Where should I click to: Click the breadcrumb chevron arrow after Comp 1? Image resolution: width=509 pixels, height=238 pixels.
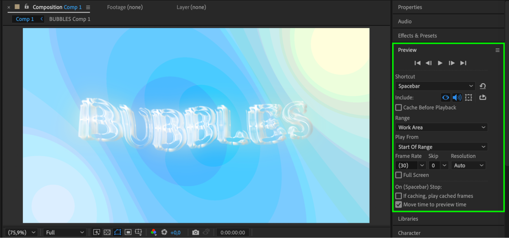(42, 19)
